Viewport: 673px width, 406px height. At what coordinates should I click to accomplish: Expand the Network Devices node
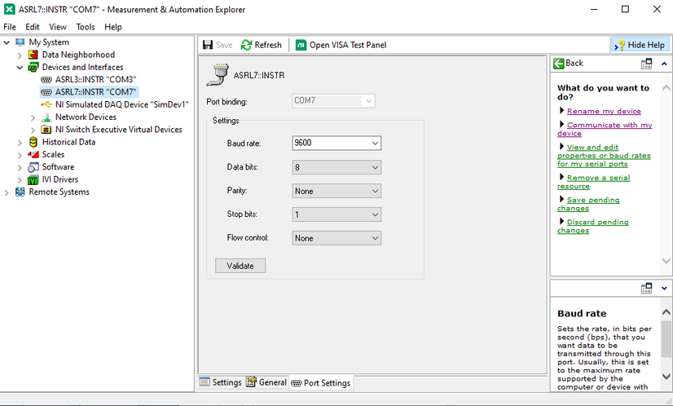[33, 117]
